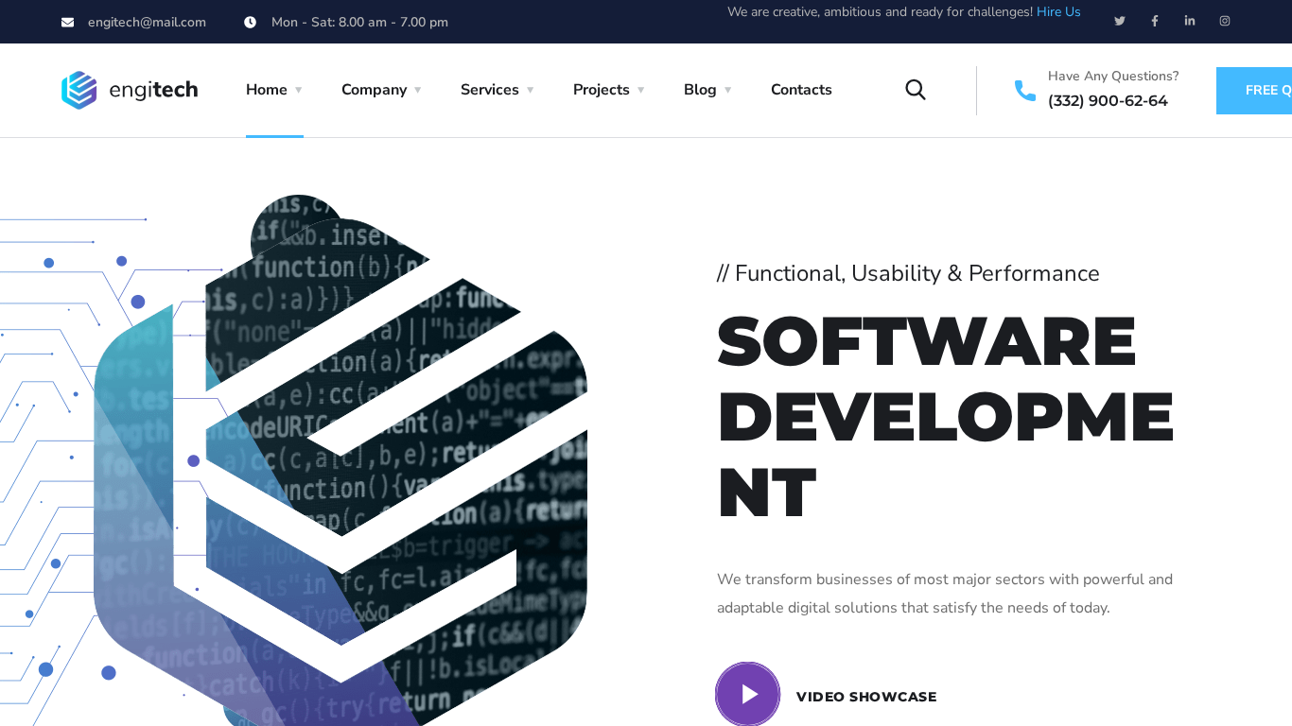Open the Twitter social icon
1292x726 pixels.
pyautogui.click(x=1120, y=21)
